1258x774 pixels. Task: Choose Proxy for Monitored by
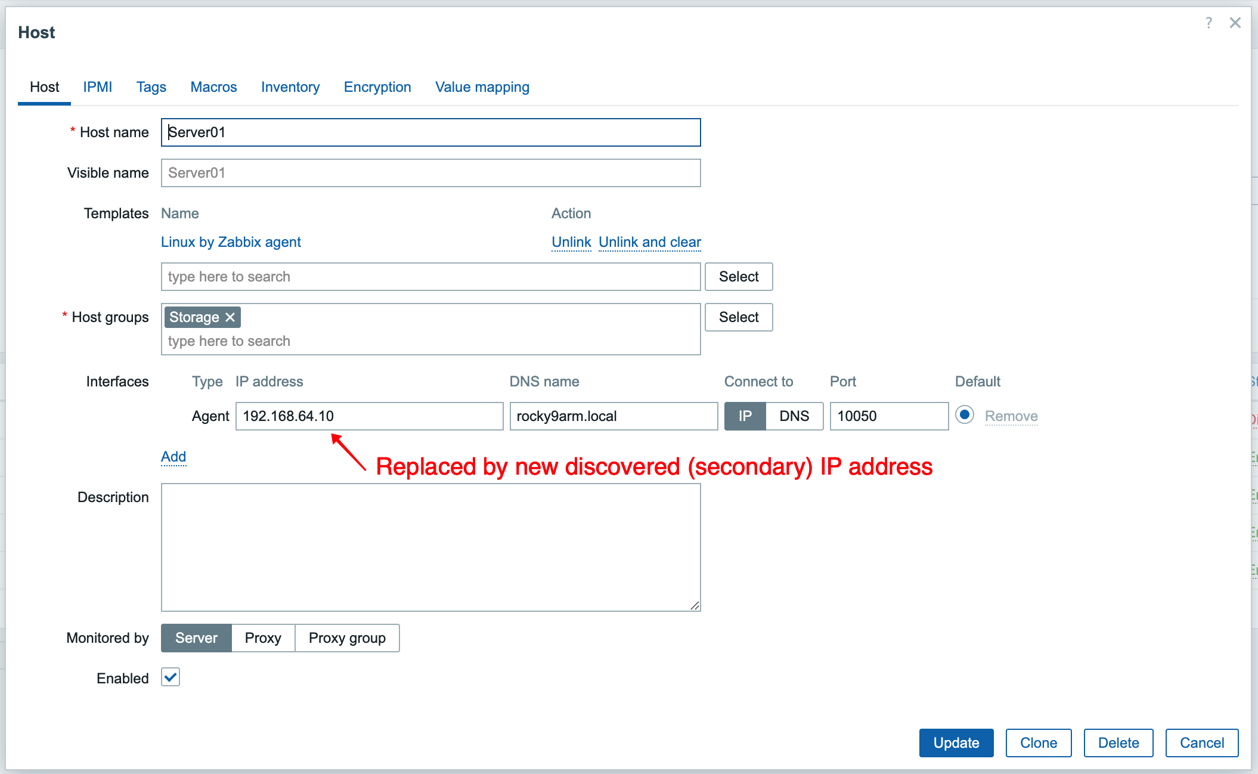click(x=263, y=638)
